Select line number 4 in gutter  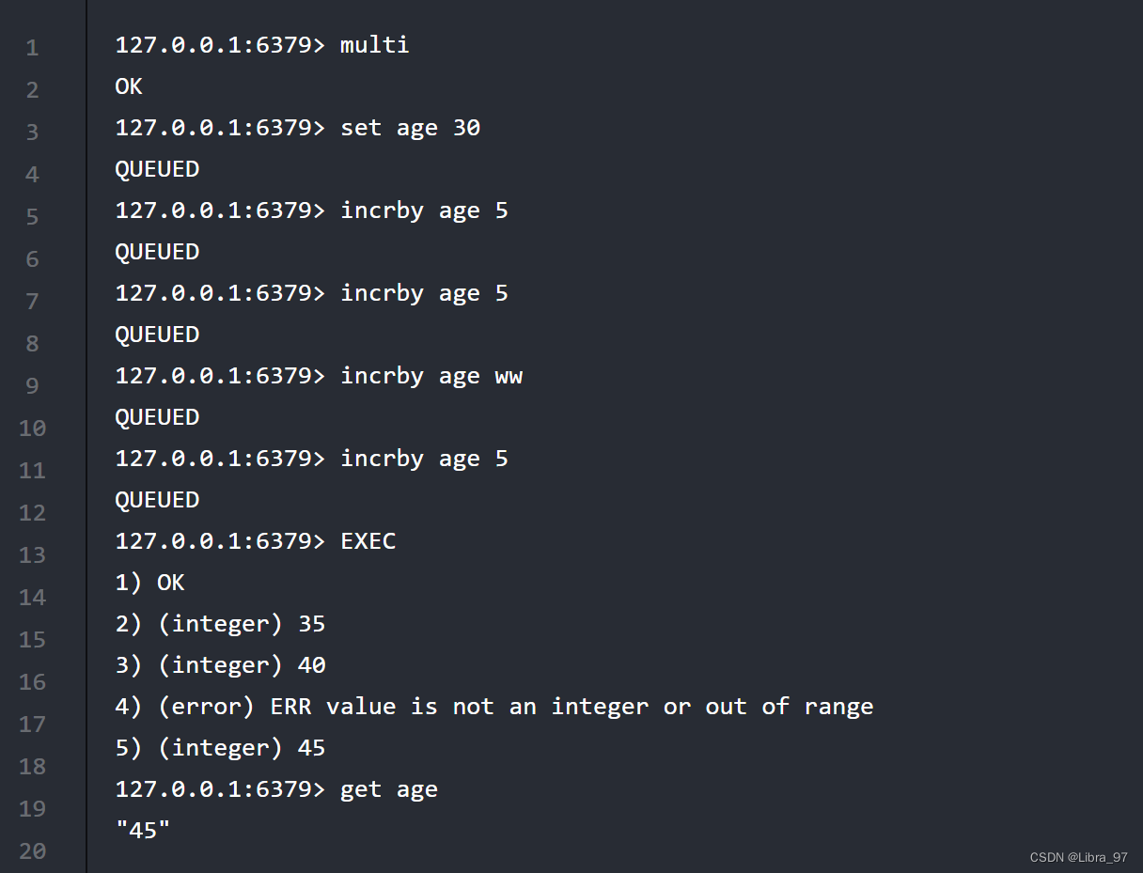(33, 175)
